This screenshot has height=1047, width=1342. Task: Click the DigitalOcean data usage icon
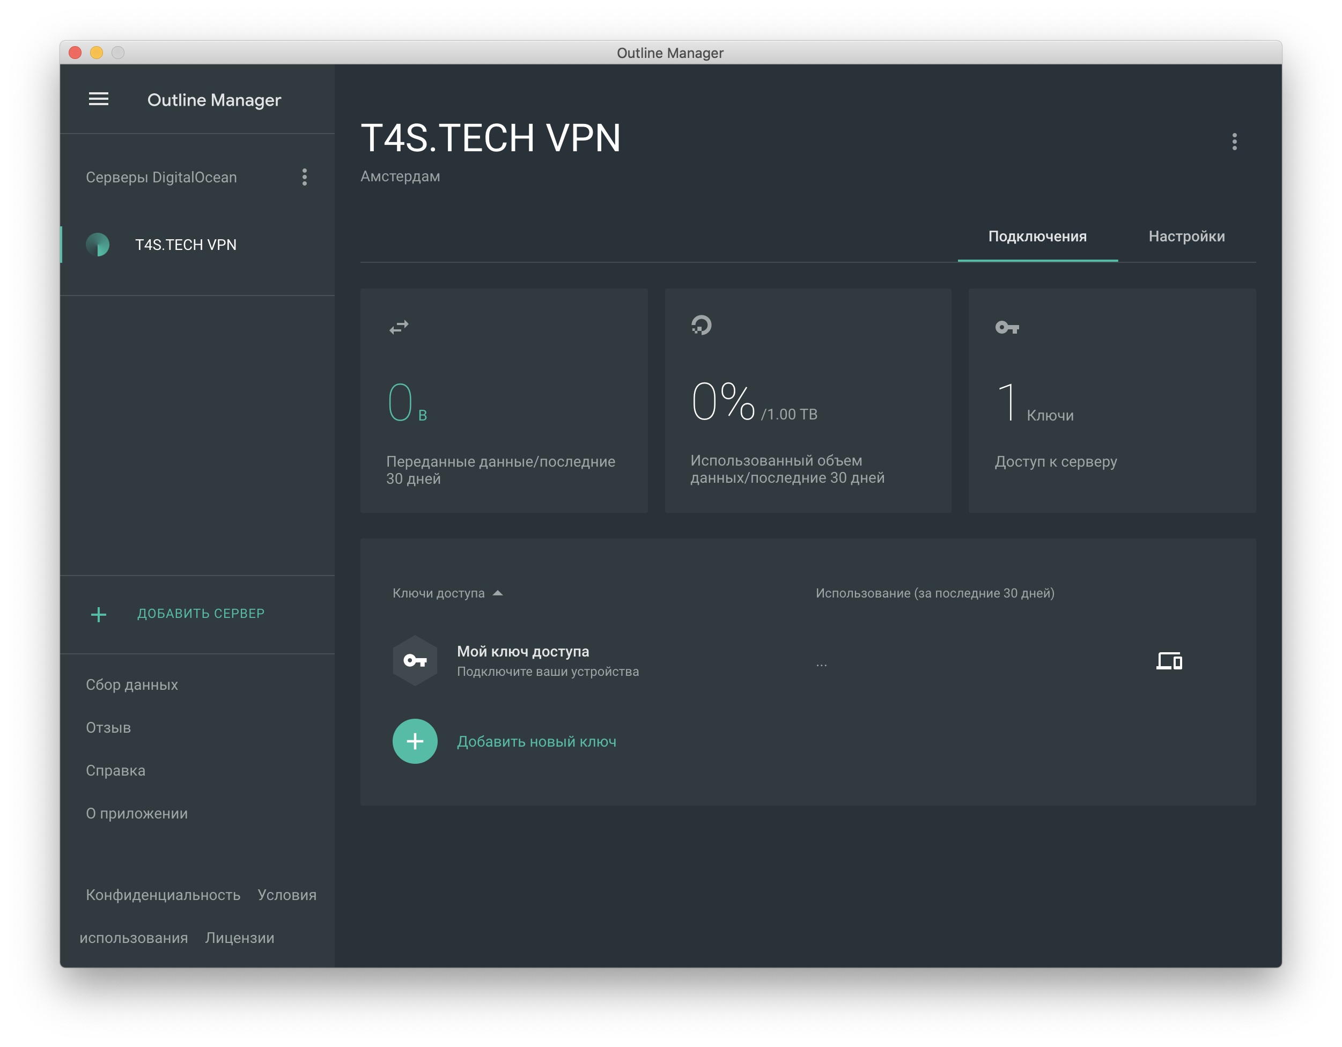point(701,325)
